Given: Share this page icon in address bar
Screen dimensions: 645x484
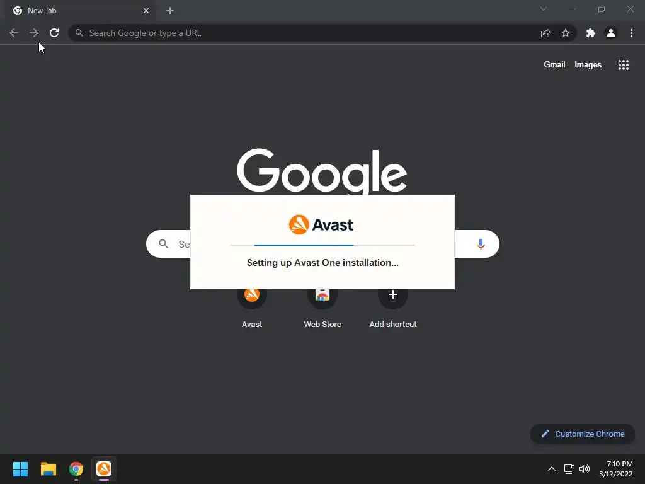Looking at the screenshot, I should tap(545, 33).
